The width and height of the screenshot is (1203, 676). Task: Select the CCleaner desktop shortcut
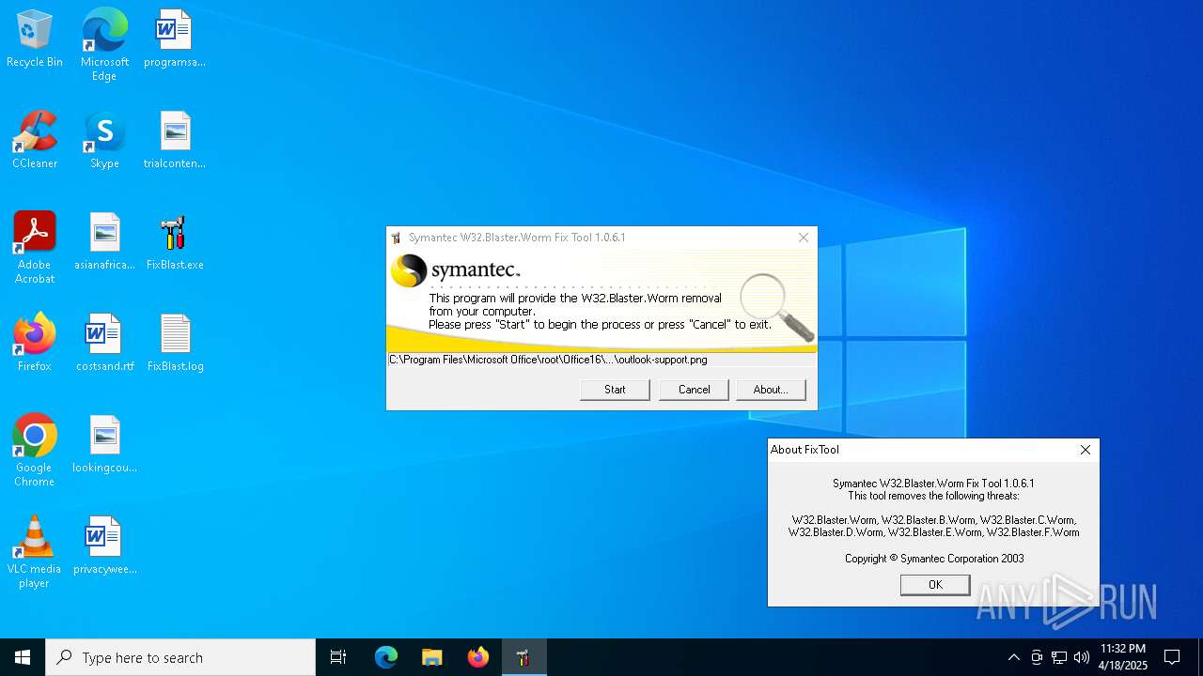35,141
